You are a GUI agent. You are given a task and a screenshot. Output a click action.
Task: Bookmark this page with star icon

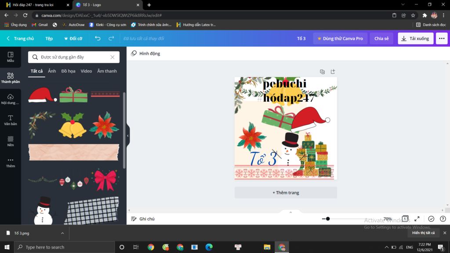(413, 15)
